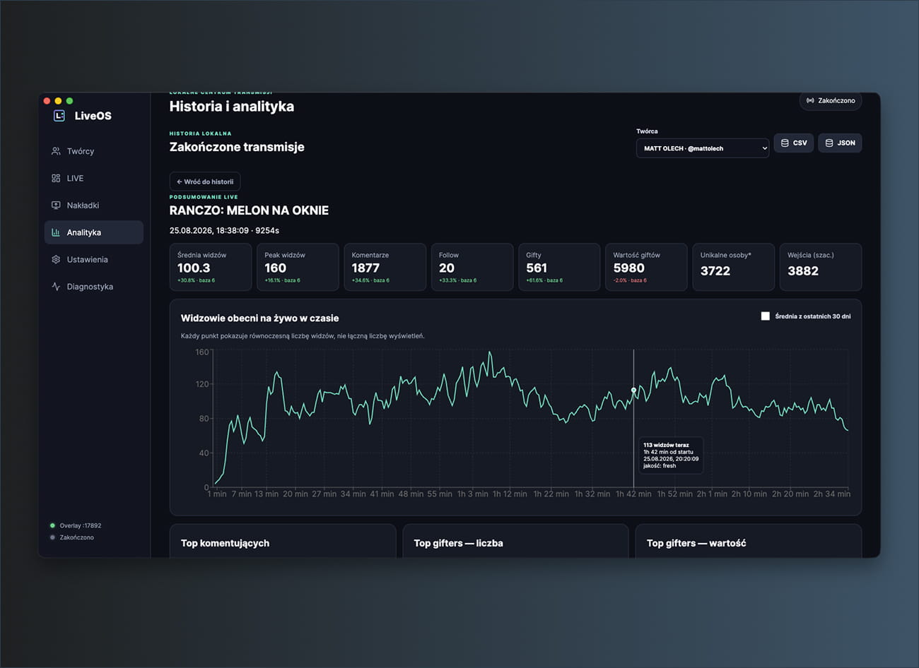Image resolution: width=919 pixels, height=668 pixels.
Task: Click the Wejścia (szac.) value 3882
Action: pos(803,271)
